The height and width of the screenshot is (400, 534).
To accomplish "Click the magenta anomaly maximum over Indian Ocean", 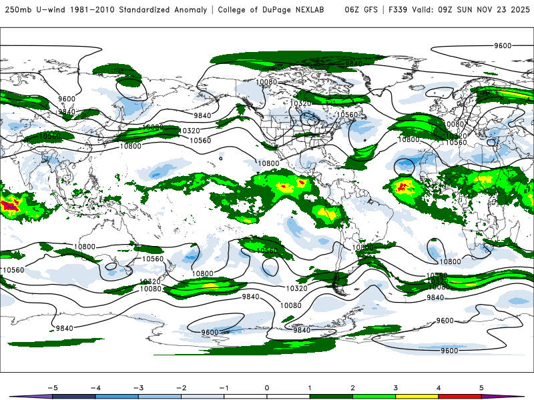I will (10, 206).
